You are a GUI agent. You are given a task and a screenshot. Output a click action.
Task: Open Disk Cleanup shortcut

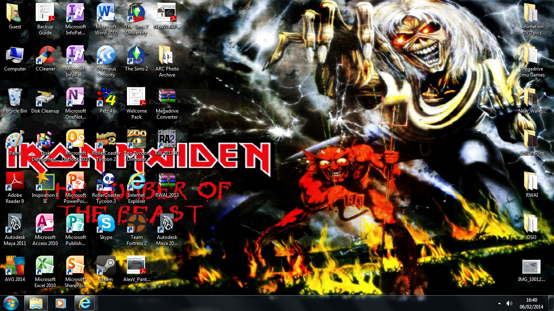(x=45, y=101)
